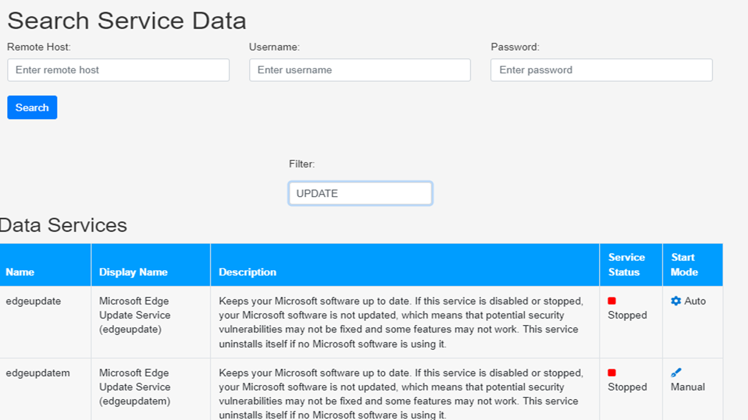
Task: Click the Data Services heading
Action: point(63,225)
